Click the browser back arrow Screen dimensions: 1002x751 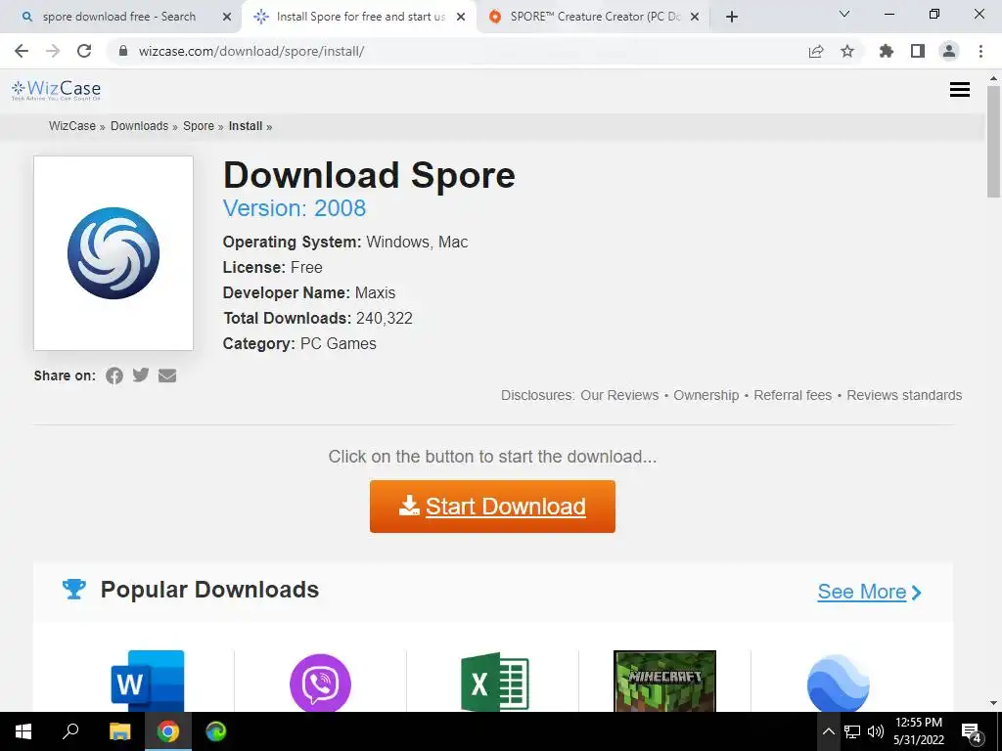[22, 51]
